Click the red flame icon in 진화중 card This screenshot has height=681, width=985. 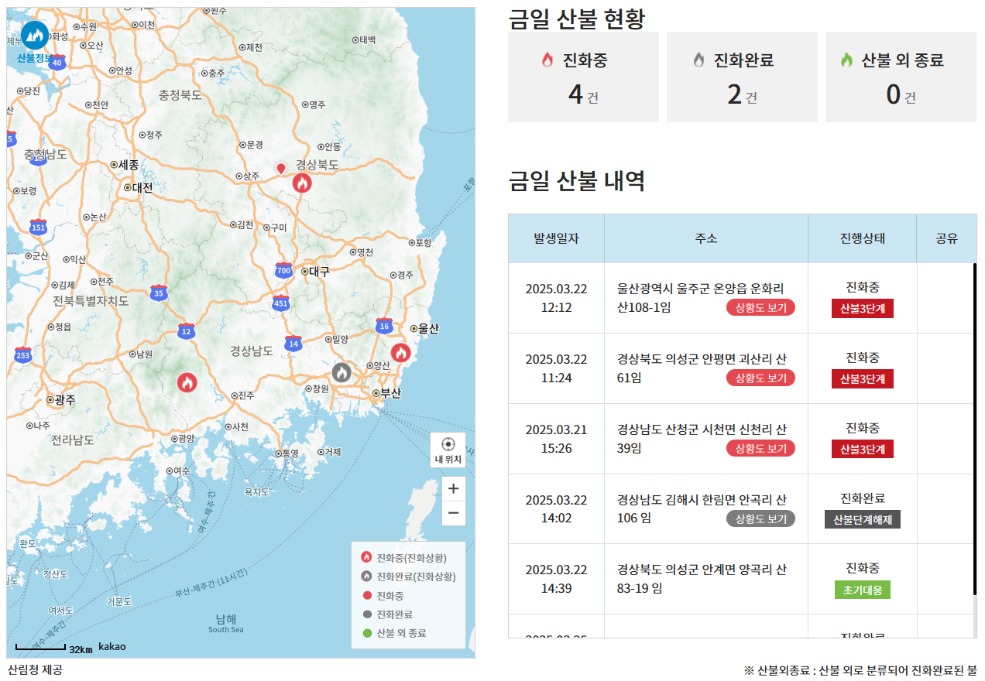tap(547, 60)
